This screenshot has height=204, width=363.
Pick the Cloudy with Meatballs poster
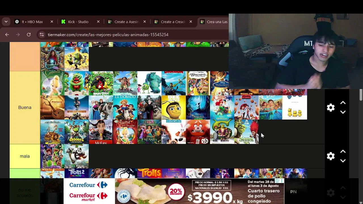pos(246,108)
